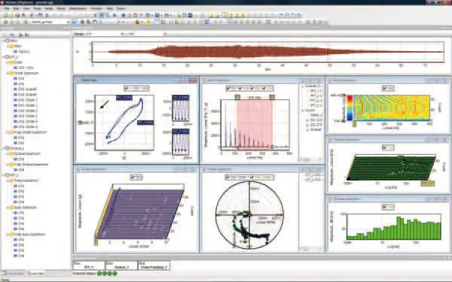This screenshot has height=282, width=452.
Task: Open the File menu
Action: 7,8
